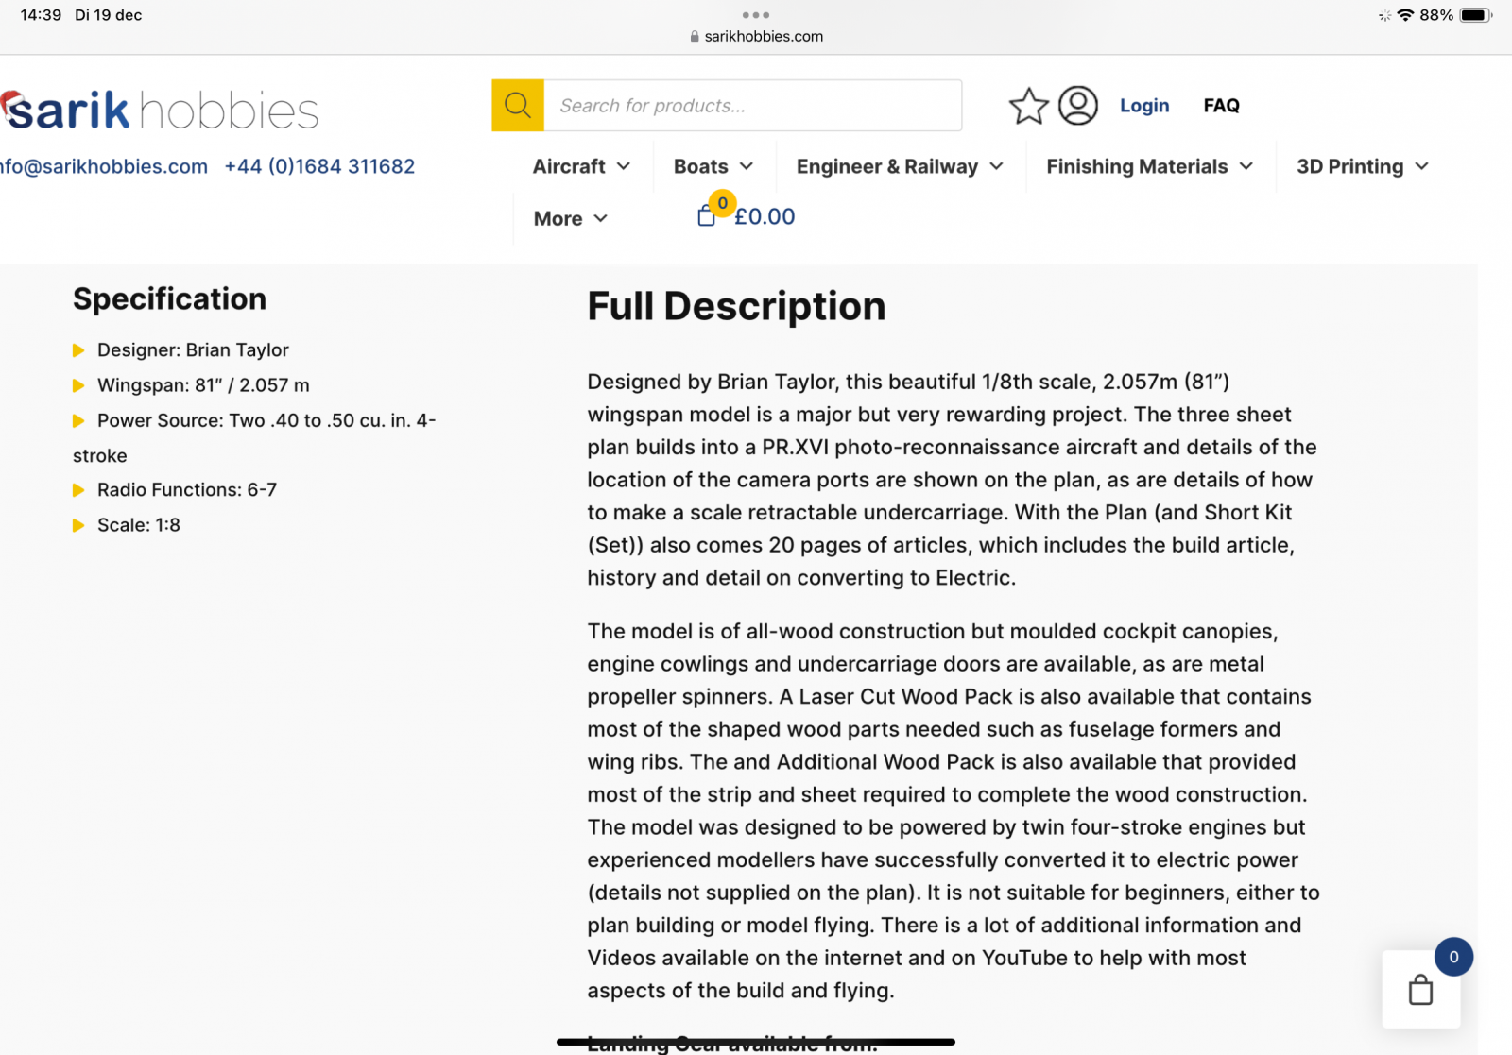Expand the Aircraft dropdown menu
The width and height of the screenshot is (1512, 1055).
pos(581,166)
